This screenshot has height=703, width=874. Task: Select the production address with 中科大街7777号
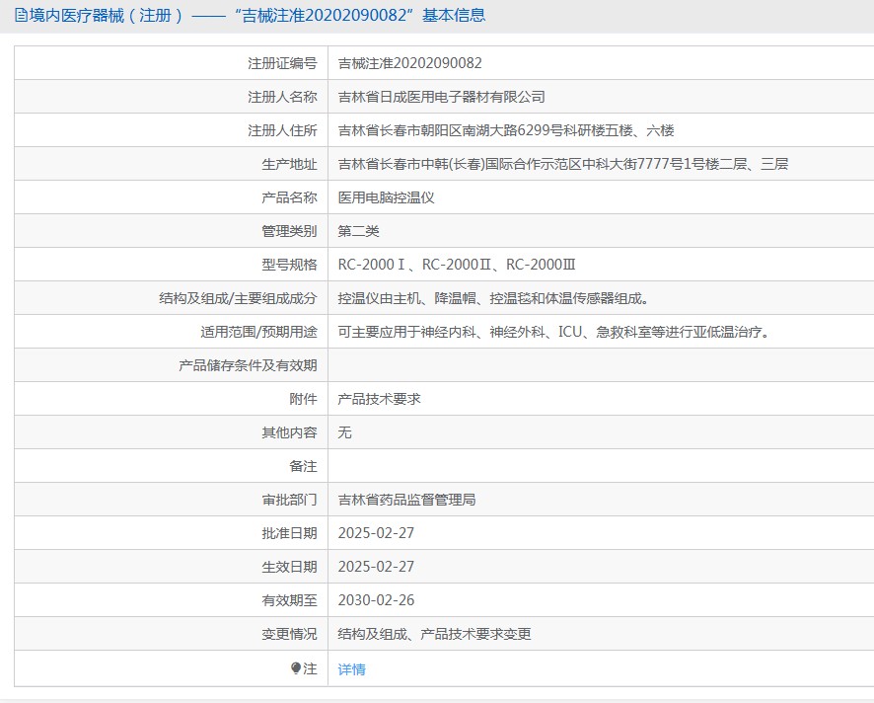563,164
